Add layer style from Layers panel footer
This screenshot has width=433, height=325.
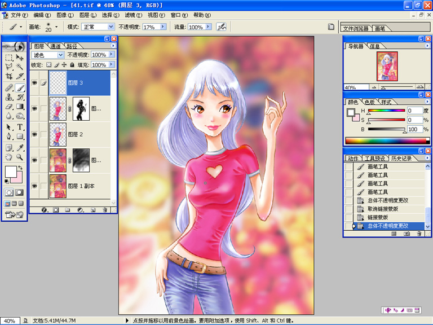[44, 210]
